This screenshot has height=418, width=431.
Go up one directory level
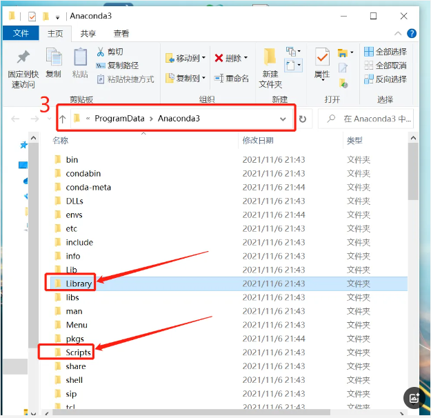(x=63, y=119)
